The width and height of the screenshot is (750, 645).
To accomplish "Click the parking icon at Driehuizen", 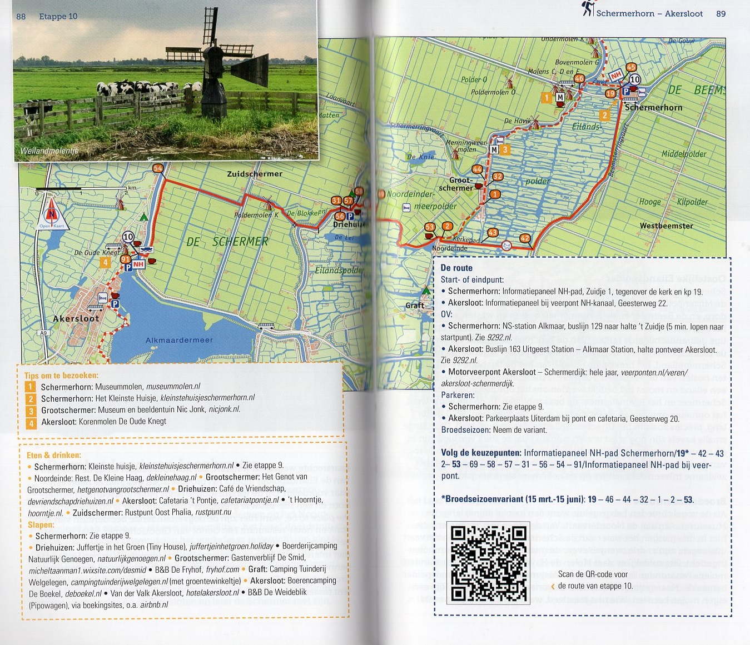I will (x=350, y=216).
